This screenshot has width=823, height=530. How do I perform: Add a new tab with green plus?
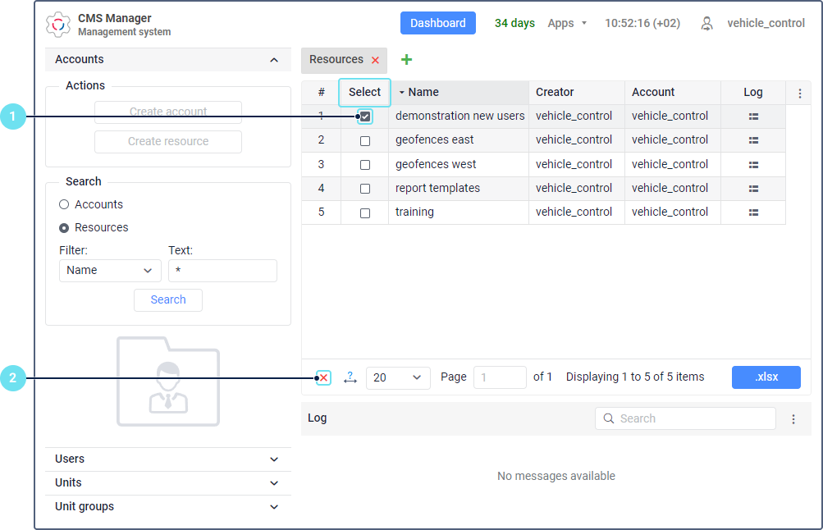[406, 60]
